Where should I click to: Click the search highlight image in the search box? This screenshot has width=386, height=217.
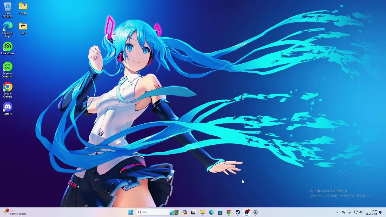(174, 212)
